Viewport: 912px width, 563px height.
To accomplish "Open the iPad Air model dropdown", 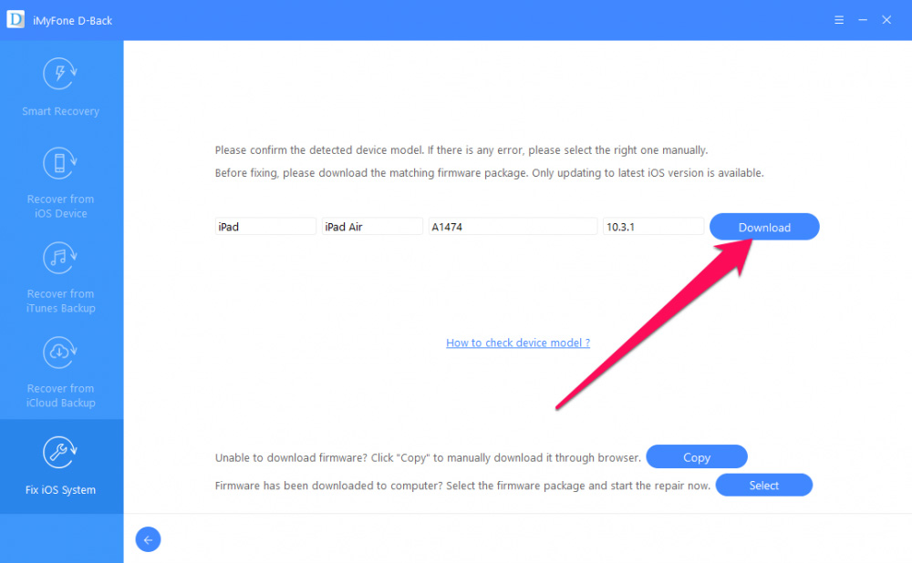I will click(372, 227).
